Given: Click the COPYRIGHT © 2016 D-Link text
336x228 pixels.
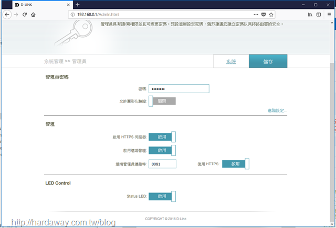Looking at the screenshot, I should tap(166, 219).
